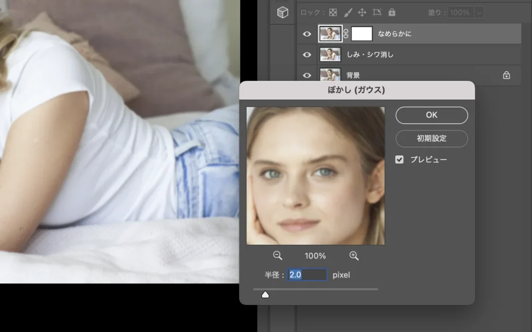Viewport: 532px width, 332px height.
Task: Zoom in the blur preview
Action: 354,255
